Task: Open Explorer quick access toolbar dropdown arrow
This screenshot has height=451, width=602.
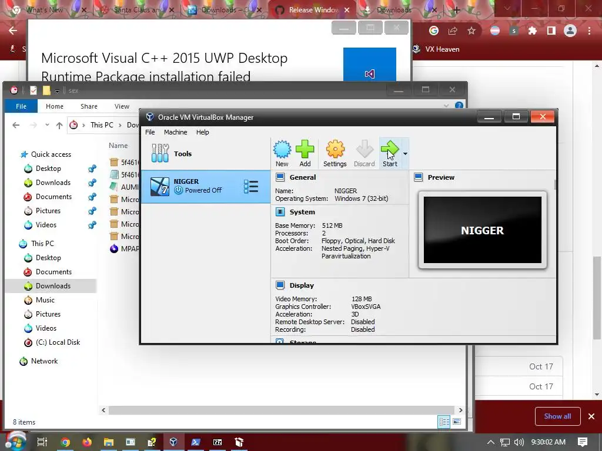Action: point(57,90)
